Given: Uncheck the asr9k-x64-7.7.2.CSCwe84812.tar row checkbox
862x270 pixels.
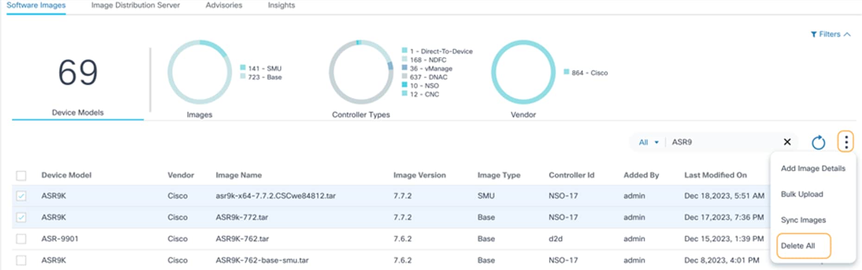Looking at the screenshot, I should pos(21,196).
